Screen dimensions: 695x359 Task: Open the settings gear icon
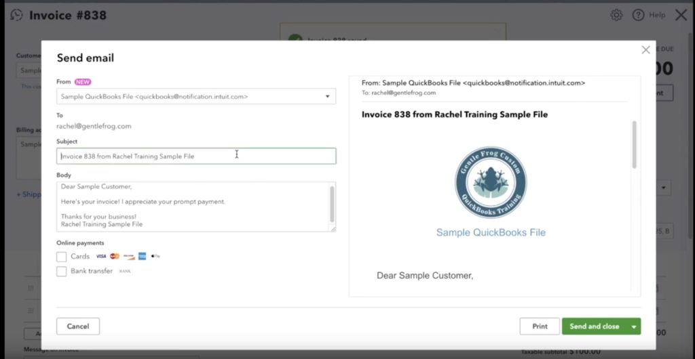click(616, 15)
